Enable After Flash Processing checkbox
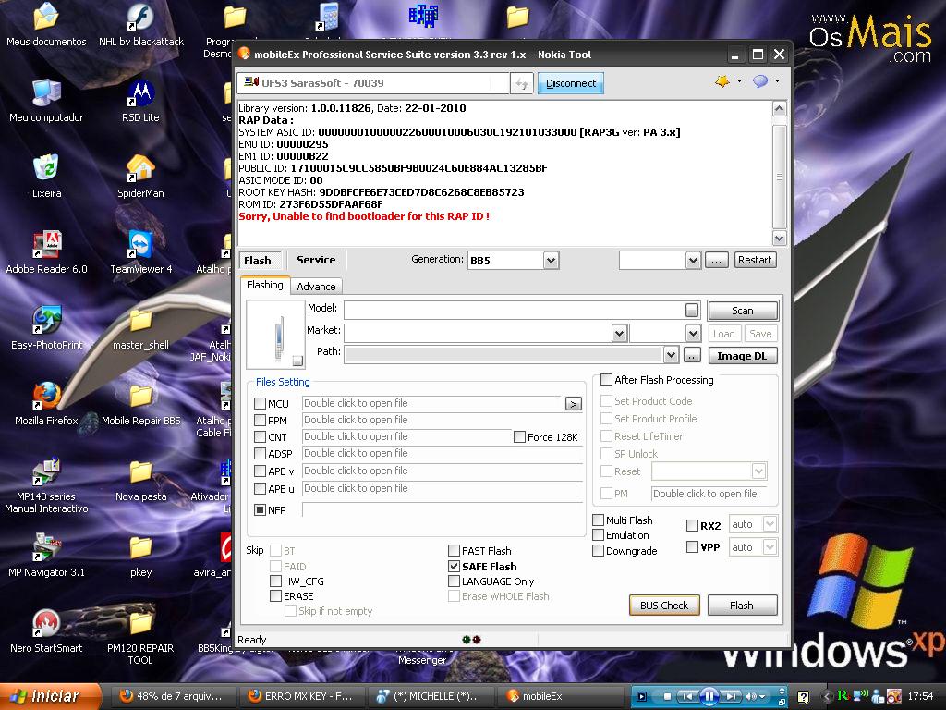 pyautogui.click(x=606, y=380)
